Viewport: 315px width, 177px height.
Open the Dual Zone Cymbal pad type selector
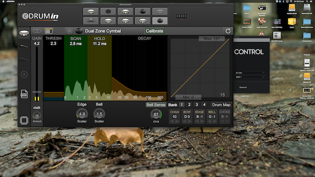tap(103, 31)
